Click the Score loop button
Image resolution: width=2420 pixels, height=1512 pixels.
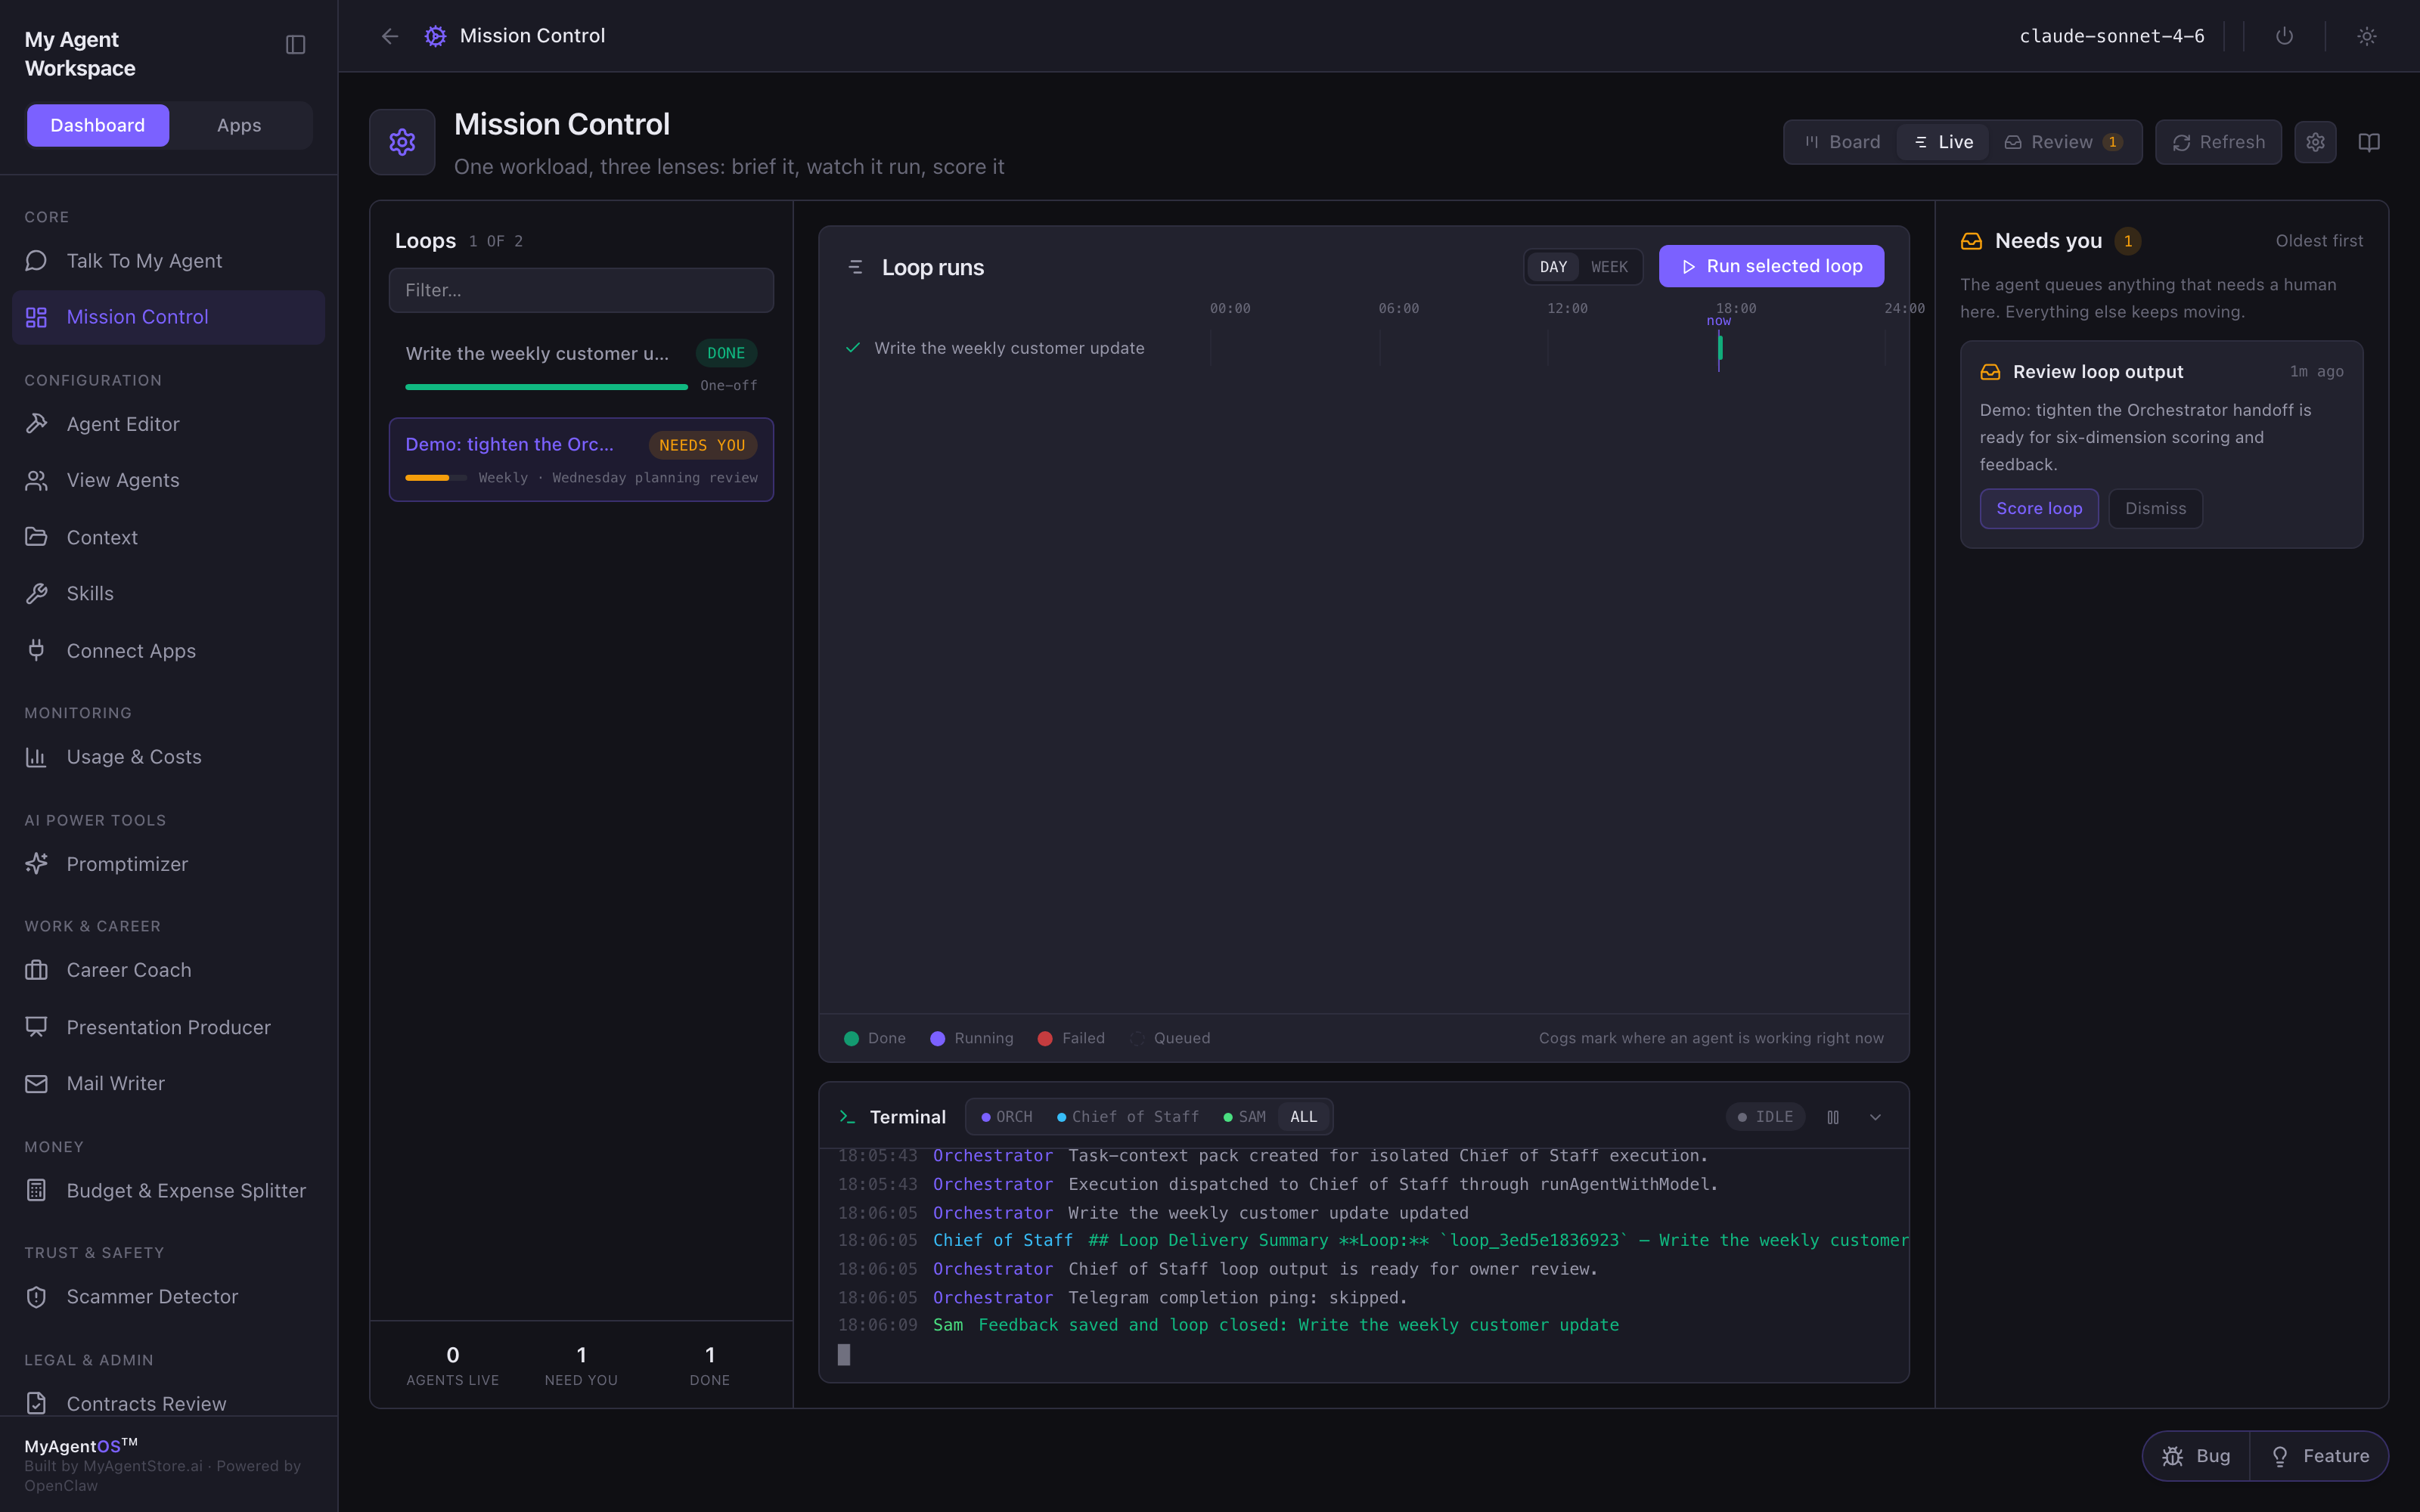[x=2039, y=508]
